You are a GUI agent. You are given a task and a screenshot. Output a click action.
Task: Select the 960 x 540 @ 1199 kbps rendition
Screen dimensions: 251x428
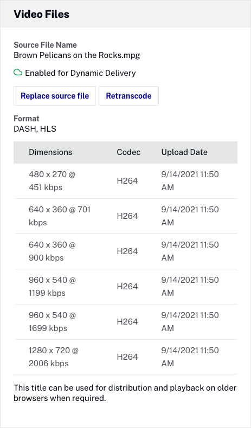click(x=126, y=287)
